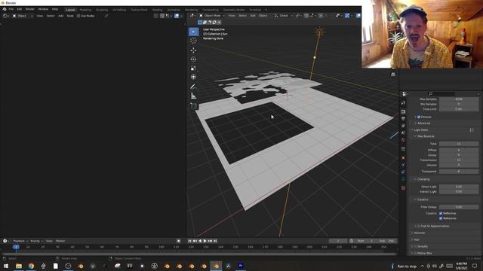Screen dimensions: 483x271
Task: Collapse the Max Bounces subpanel
Action: pos(415,136)
